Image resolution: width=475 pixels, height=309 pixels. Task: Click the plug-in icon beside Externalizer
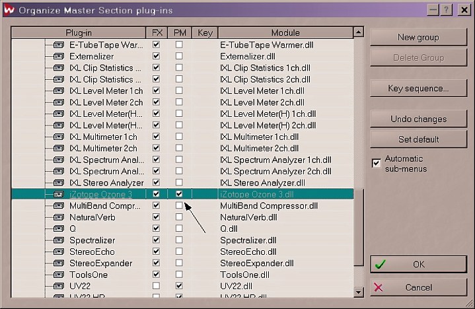tap(58, 56)
